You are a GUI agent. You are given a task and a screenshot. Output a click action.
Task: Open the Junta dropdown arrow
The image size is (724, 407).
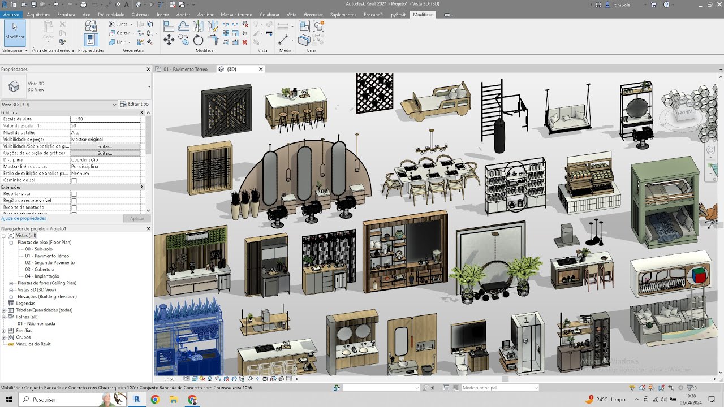(131, 24)
